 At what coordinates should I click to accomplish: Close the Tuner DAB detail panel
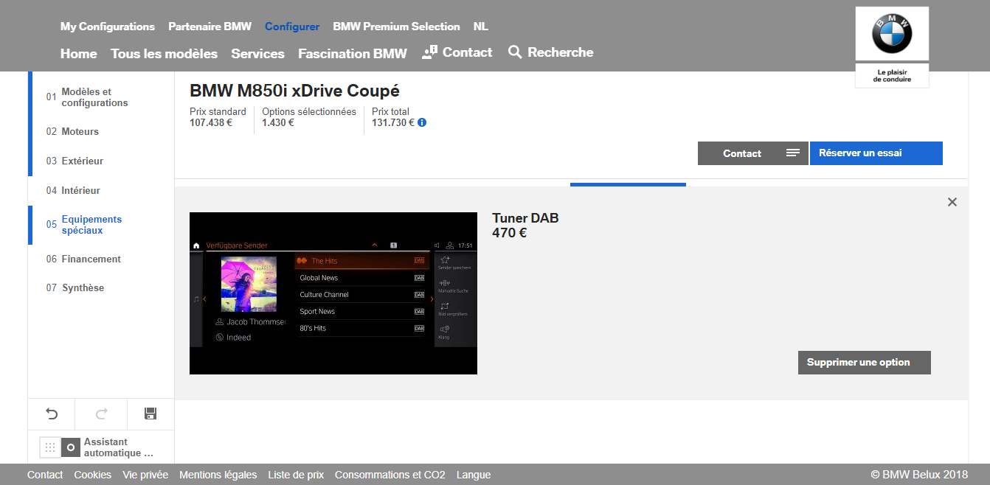pos(952,202)
